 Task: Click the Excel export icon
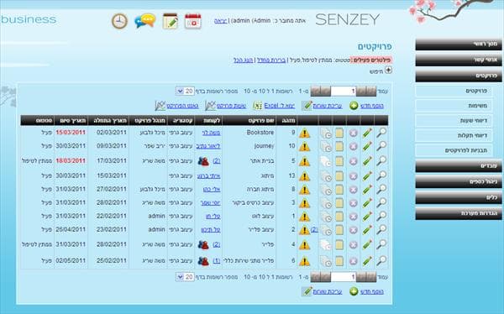pos(258,106)
